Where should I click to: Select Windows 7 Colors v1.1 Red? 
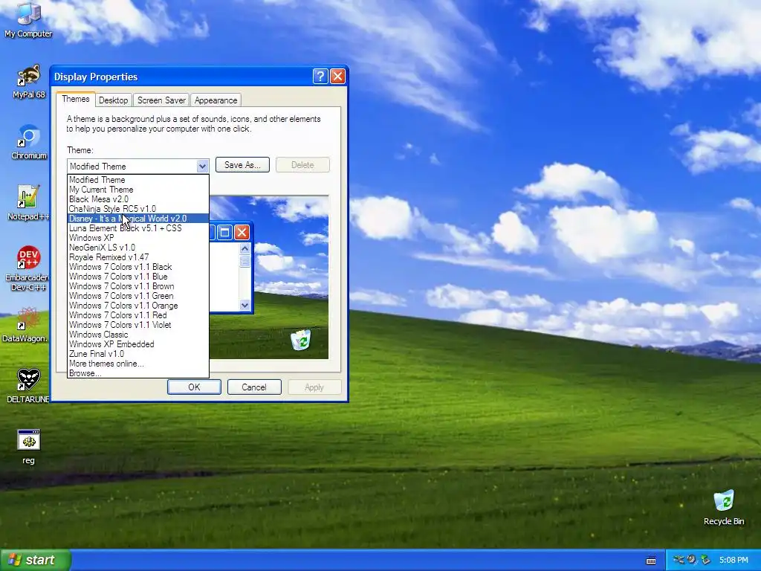pyautogui.click(x=137, y=315)
